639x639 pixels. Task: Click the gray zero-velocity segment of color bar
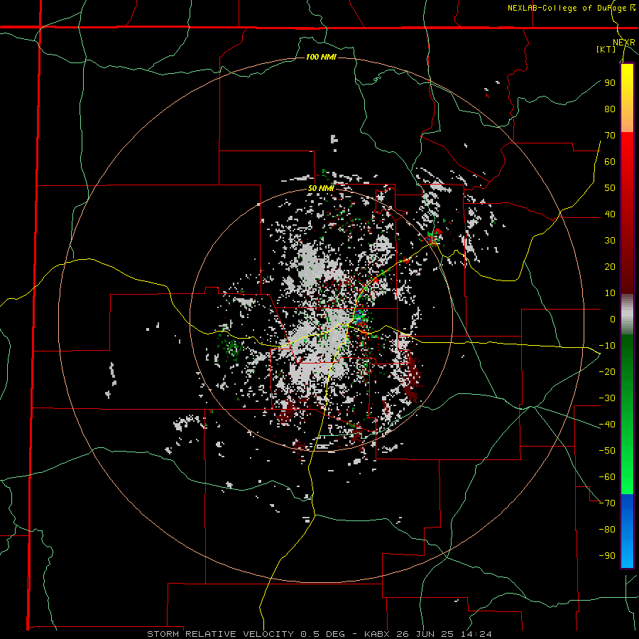point(627,315)
